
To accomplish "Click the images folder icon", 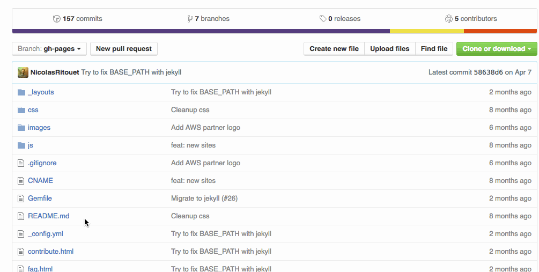I will [21, 128].
